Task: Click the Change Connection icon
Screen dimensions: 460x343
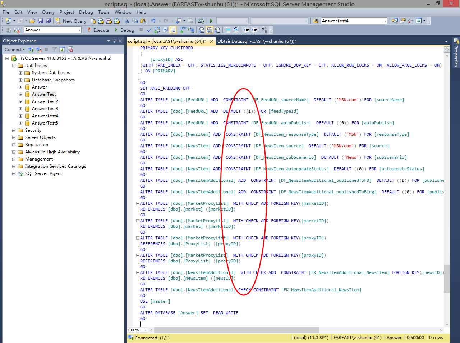Action: click(17, 30)
